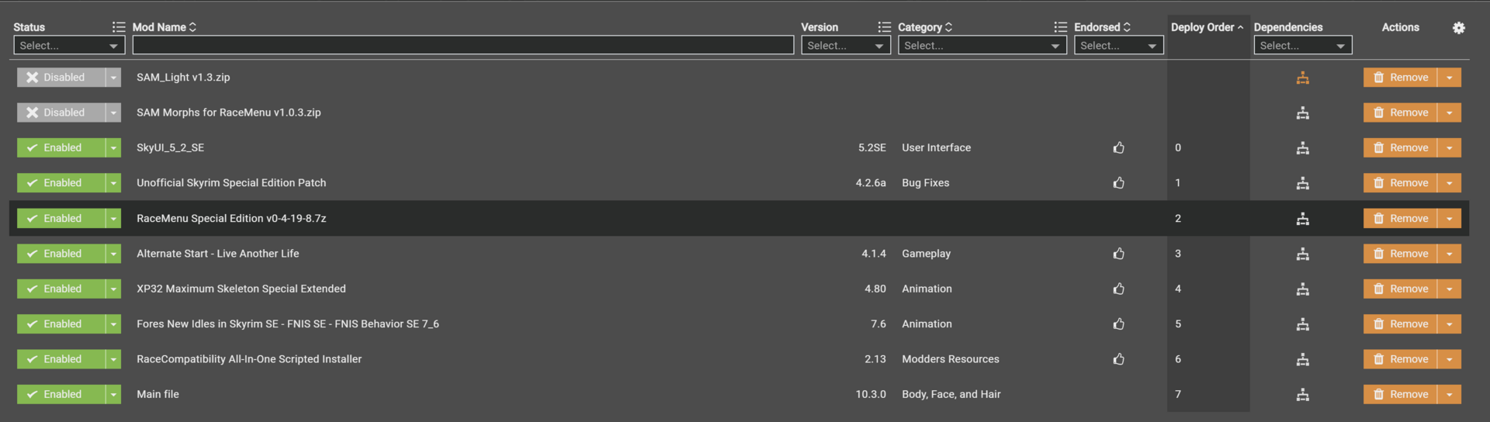1490x422 pixels.
Task: Enable the disabled SAM_Light v1.3.zip mod
Action: [61, 78]
